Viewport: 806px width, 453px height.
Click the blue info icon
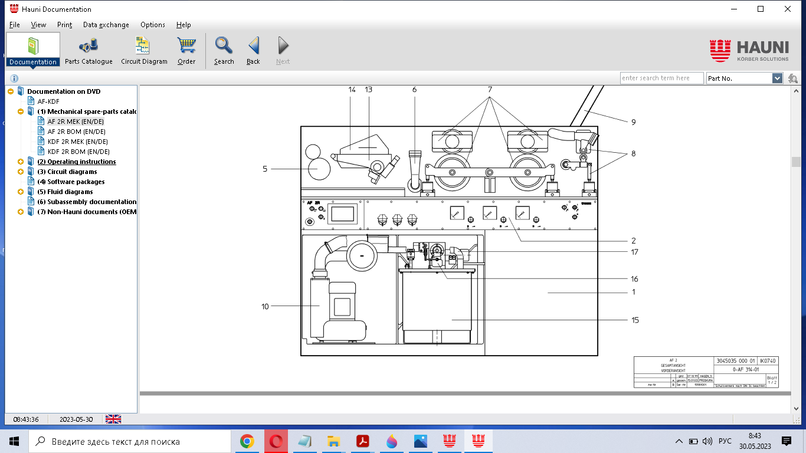click(x=14, y=78)
